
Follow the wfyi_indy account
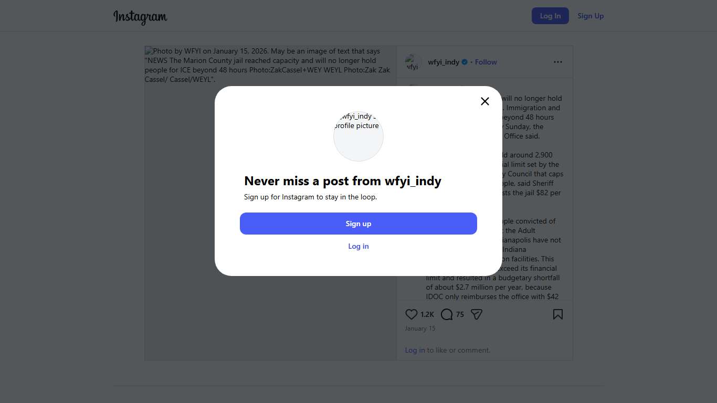486,62
